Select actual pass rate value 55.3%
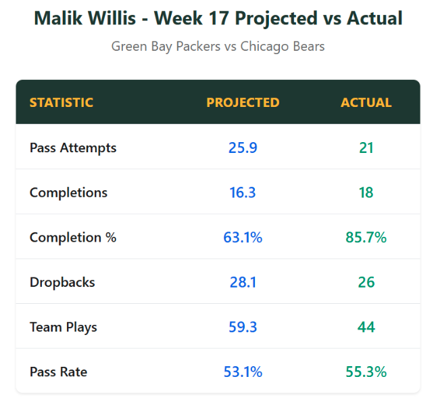Screen dimensions: 434x402 pos(366,372)
